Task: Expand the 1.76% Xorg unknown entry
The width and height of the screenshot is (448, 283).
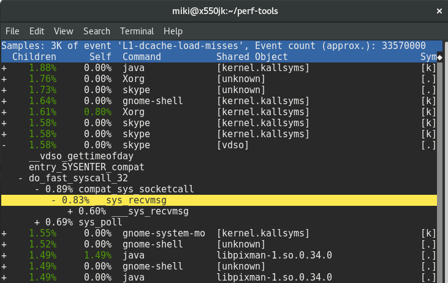Action: click(4, 78)
